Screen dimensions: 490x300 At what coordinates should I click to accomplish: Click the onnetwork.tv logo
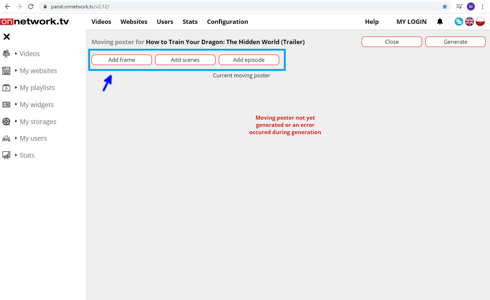tap(34, 21)
